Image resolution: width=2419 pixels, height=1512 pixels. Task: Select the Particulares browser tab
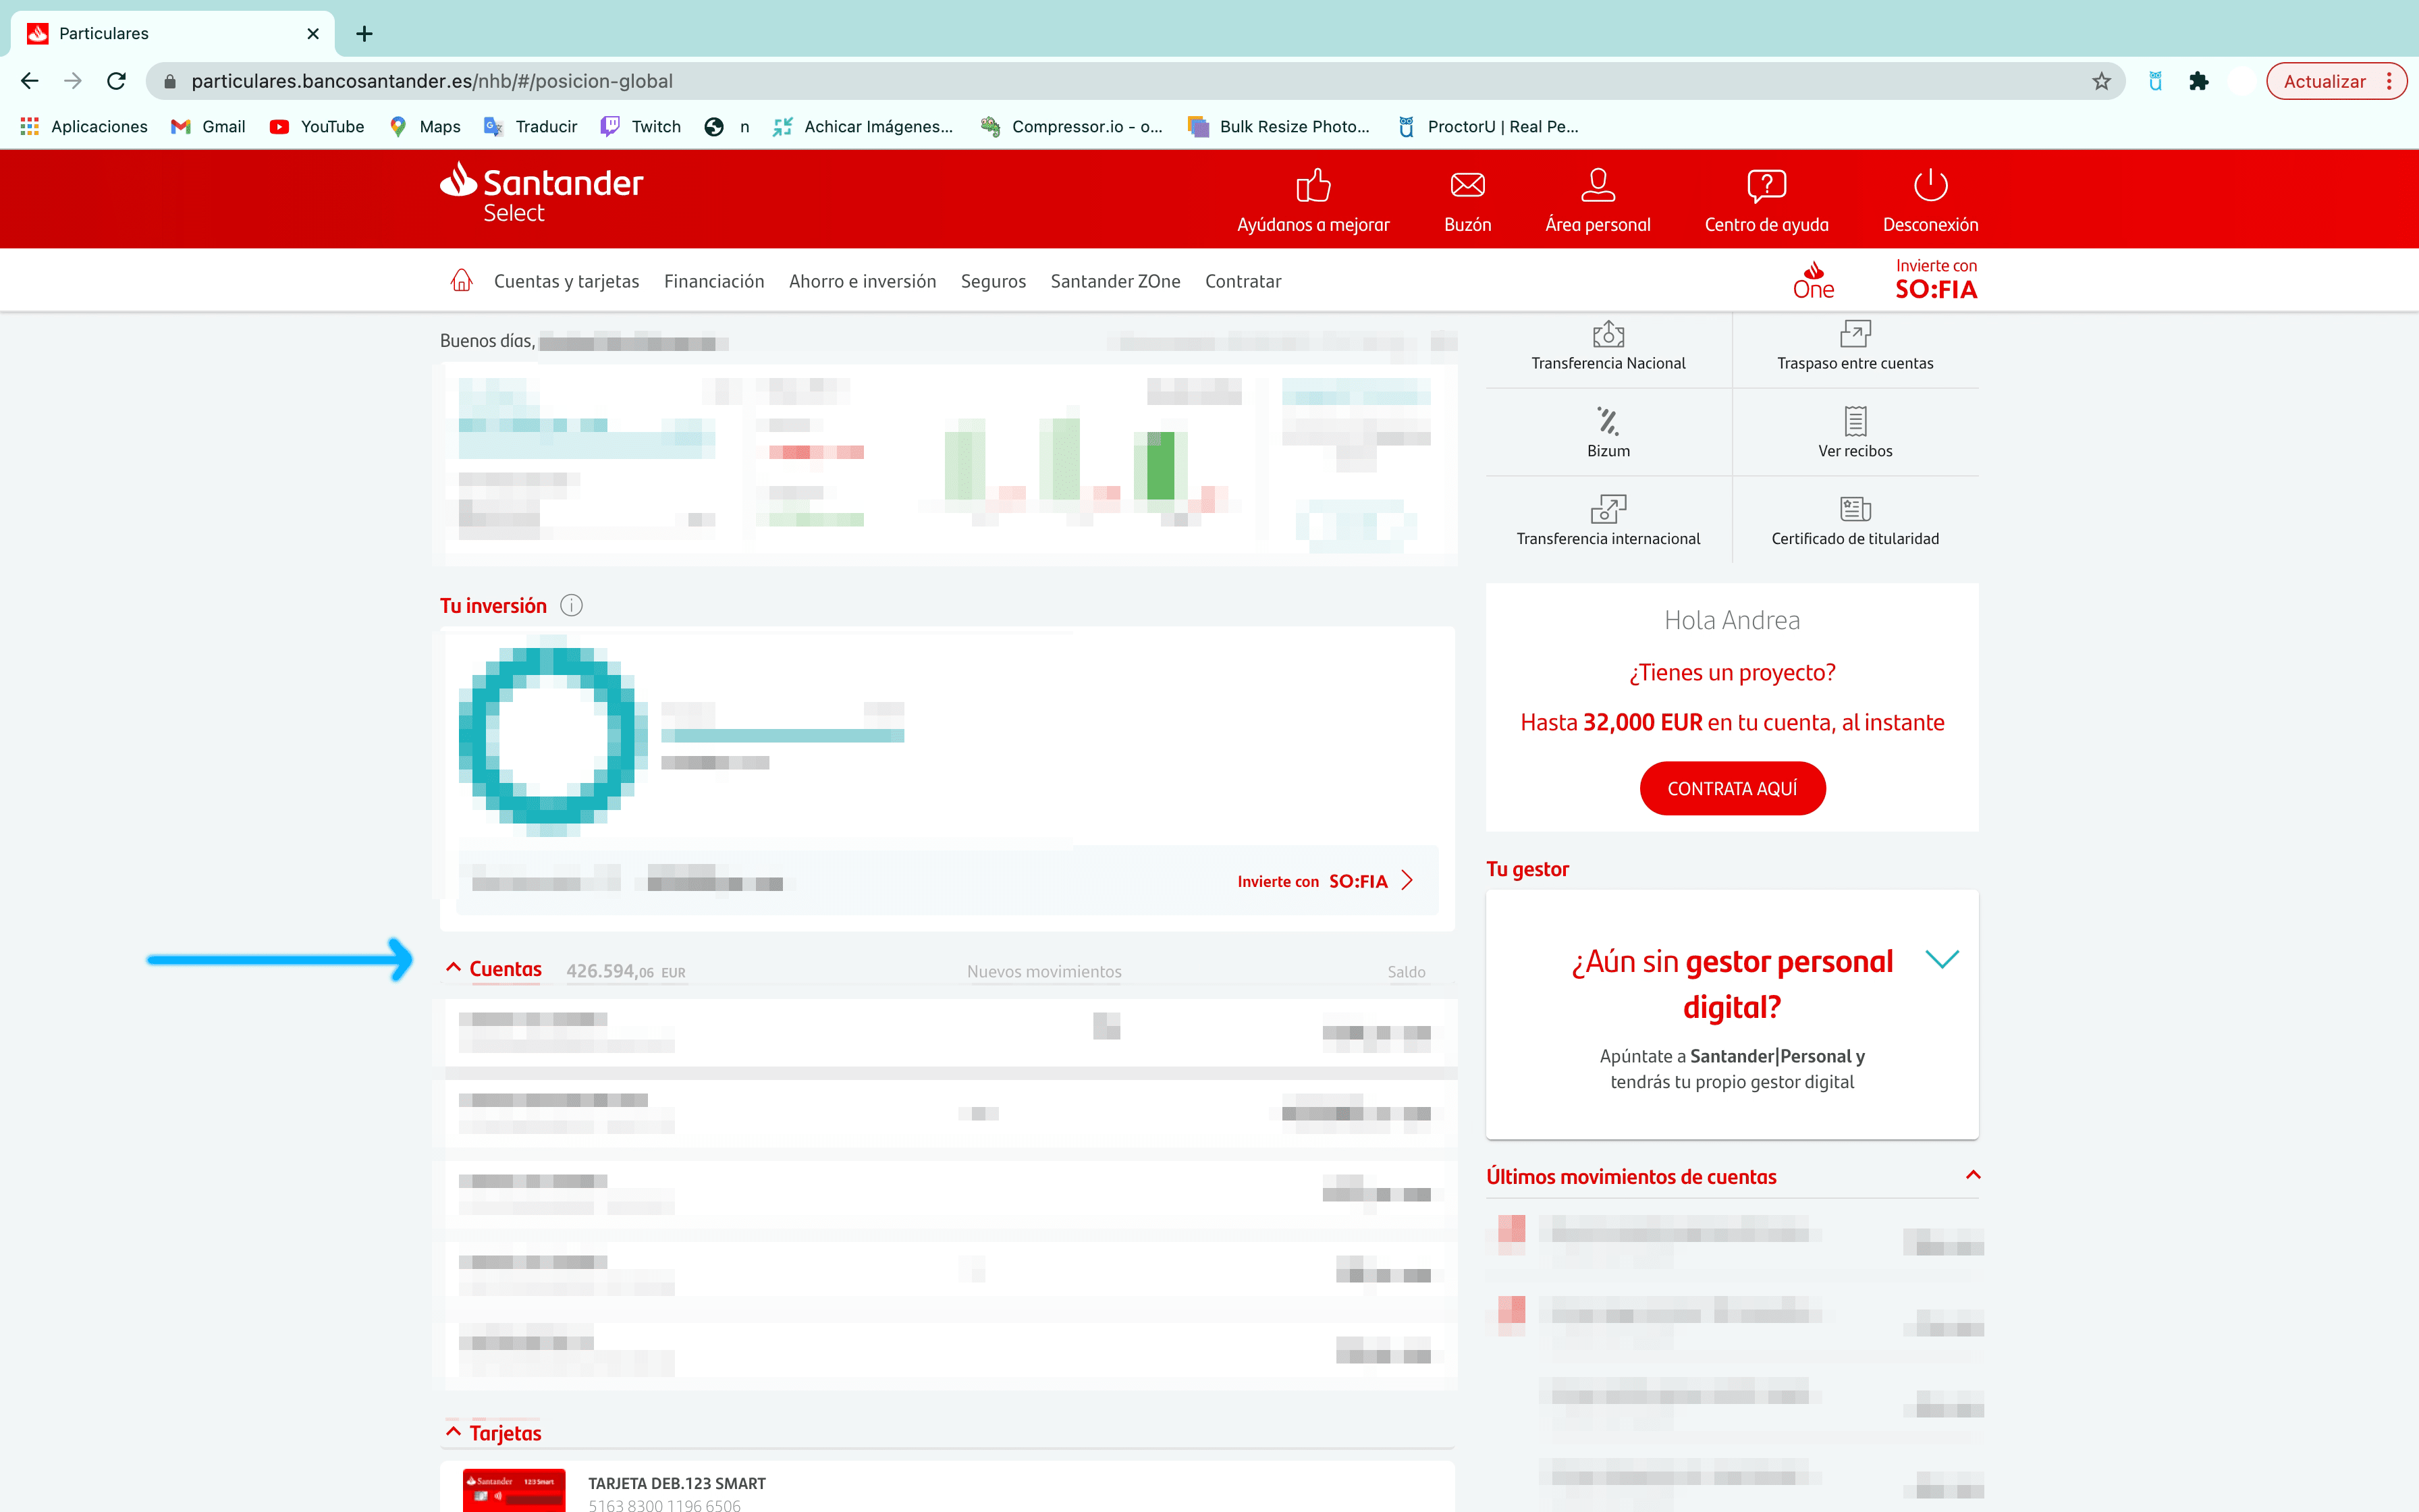tap(172, 33)
